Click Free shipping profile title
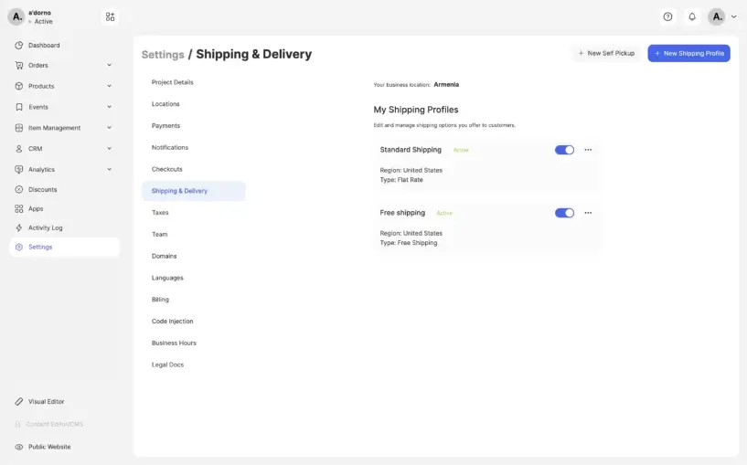Screen dimensions: 747x465 (x=402, y=213)
